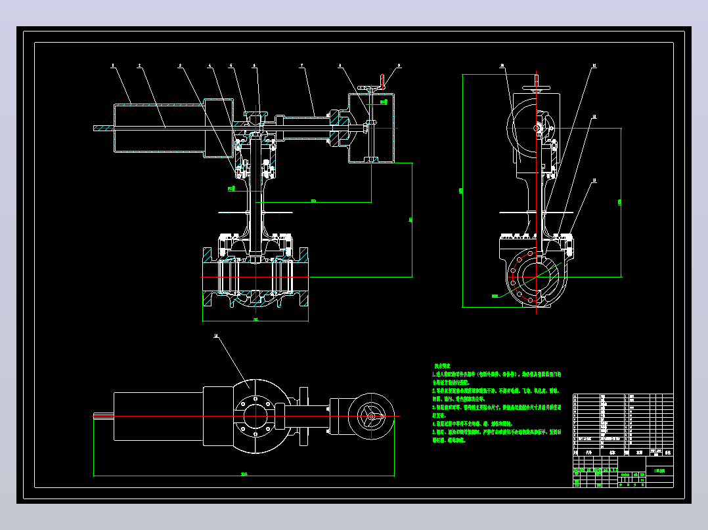This screenshot has height=530, width=708.
Task: Select the overall height dimension left of side view
Action: pos(460,191)
